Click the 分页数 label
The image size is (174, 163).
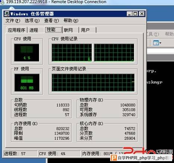click(x=86, y=133)
